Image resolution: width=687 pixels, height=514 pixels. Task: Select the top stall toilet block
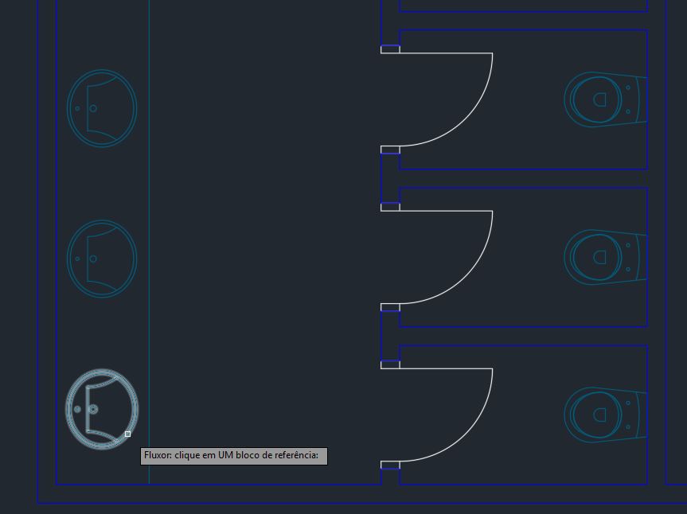coord(605,99)
